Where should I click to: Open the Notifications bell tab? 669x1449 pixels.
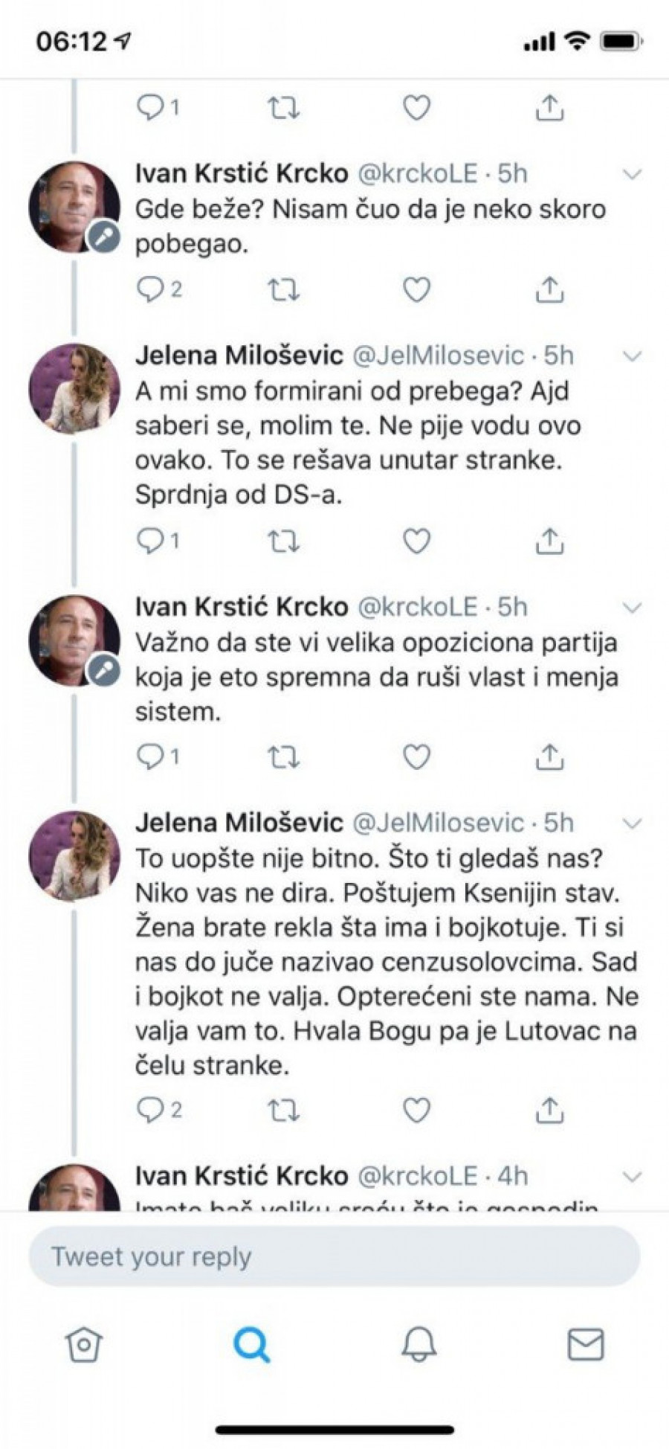click(418, 1345)
